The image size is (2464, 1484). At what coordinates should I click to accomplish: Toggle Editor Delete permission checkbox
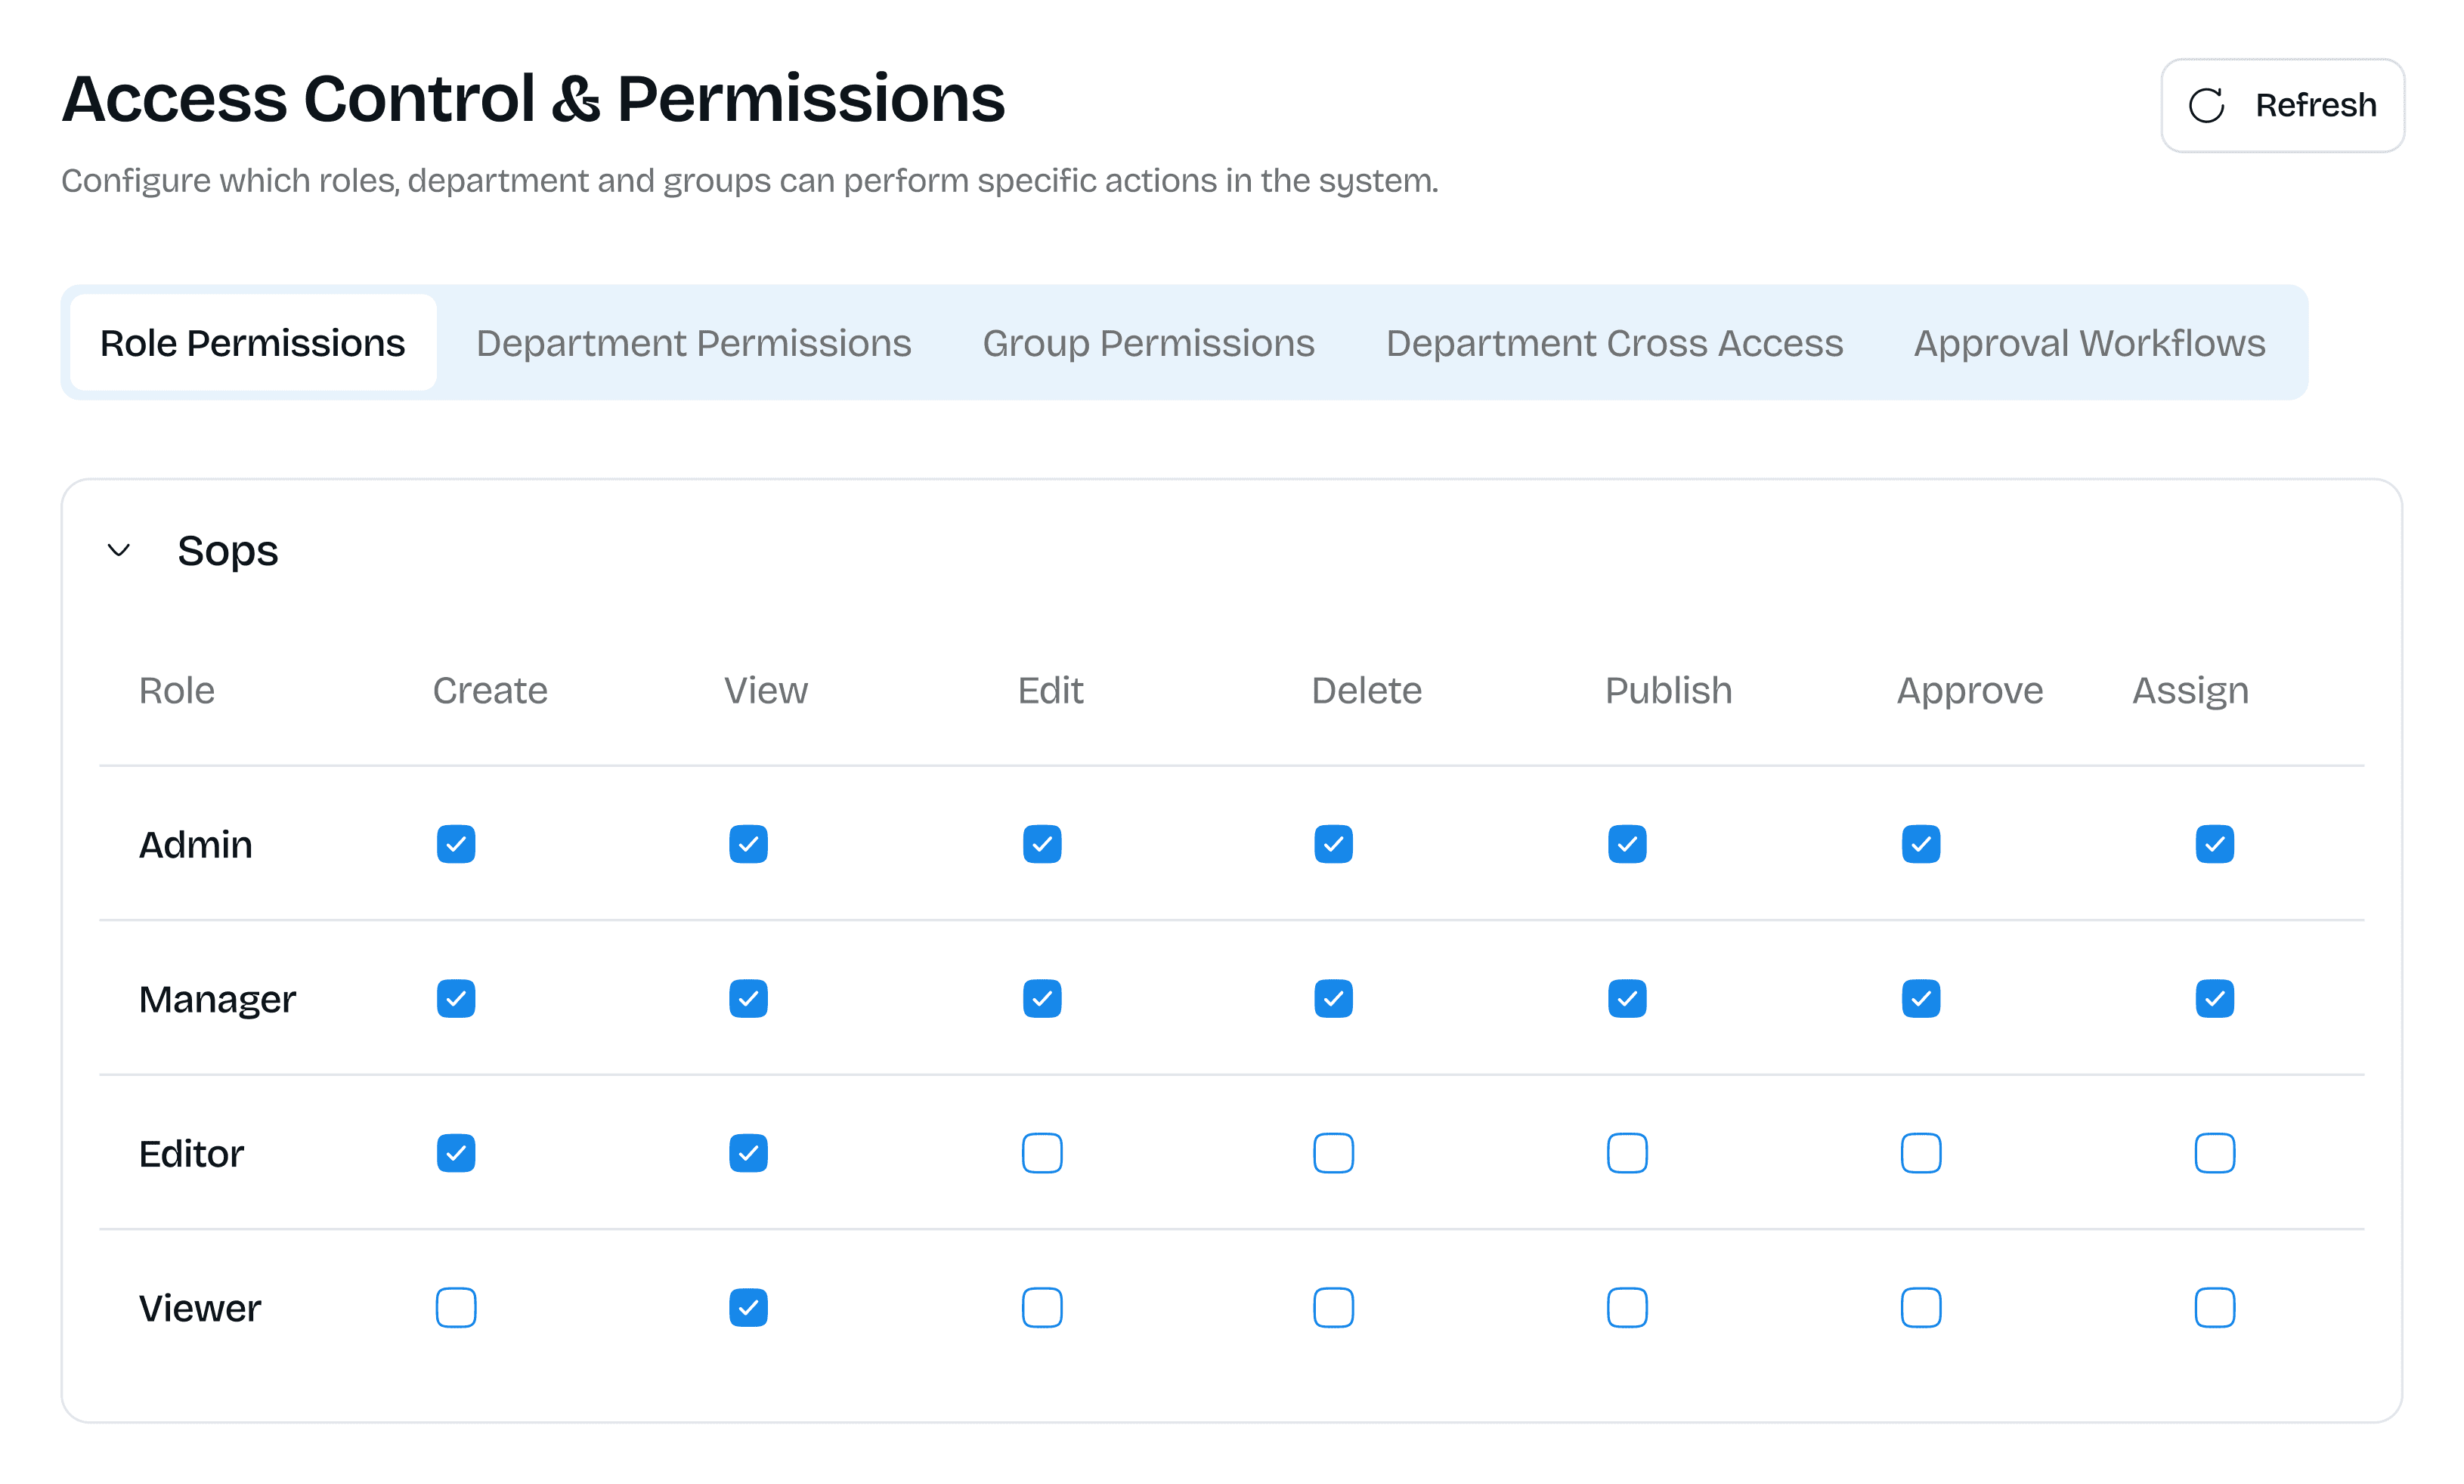(1333, 1153)
